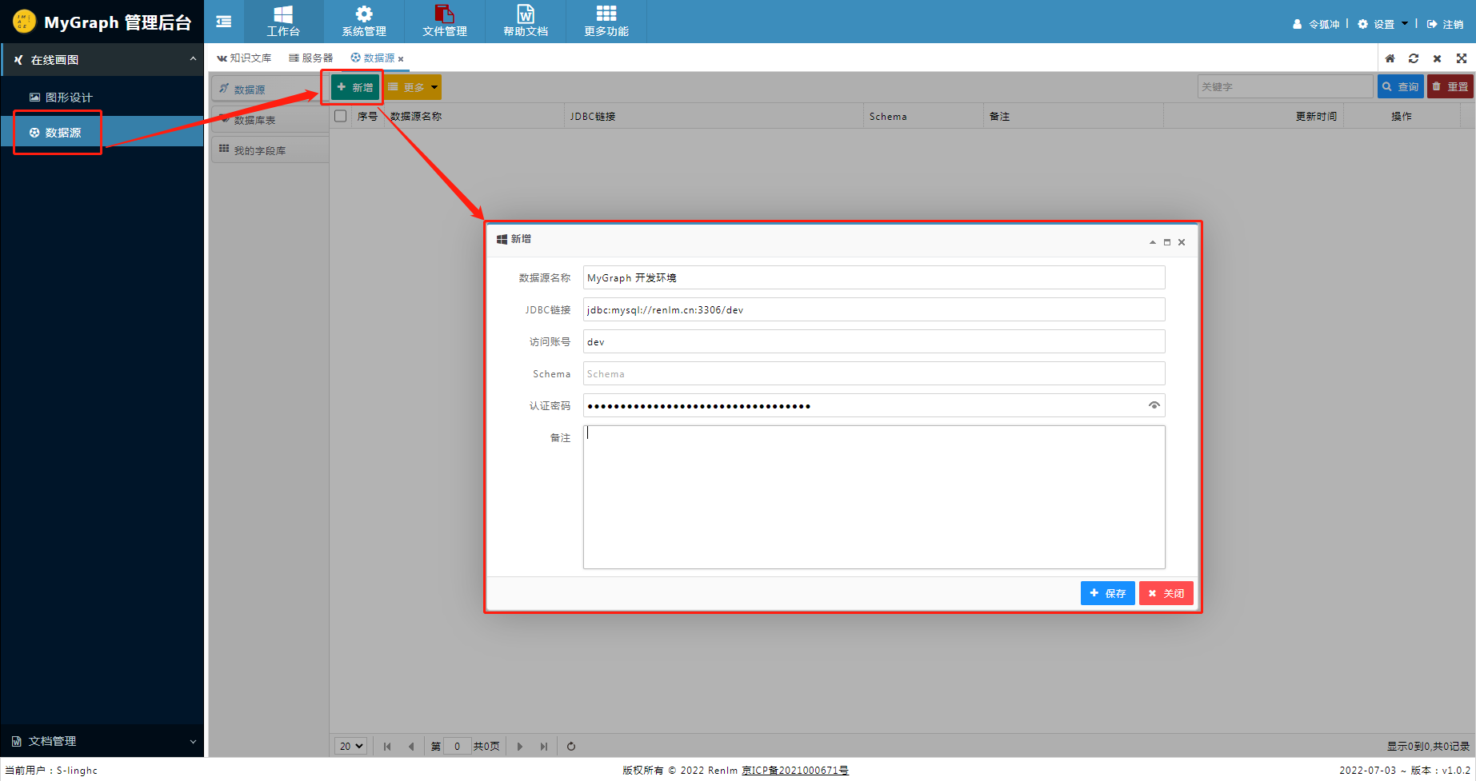Select 我的字段库 in the sub-menu panel
This screenshot has height=781, width=1476.
tap(270, 150)
